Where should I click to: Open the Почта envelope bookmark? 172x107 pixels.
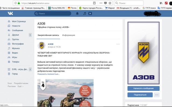tap(72, 8)
